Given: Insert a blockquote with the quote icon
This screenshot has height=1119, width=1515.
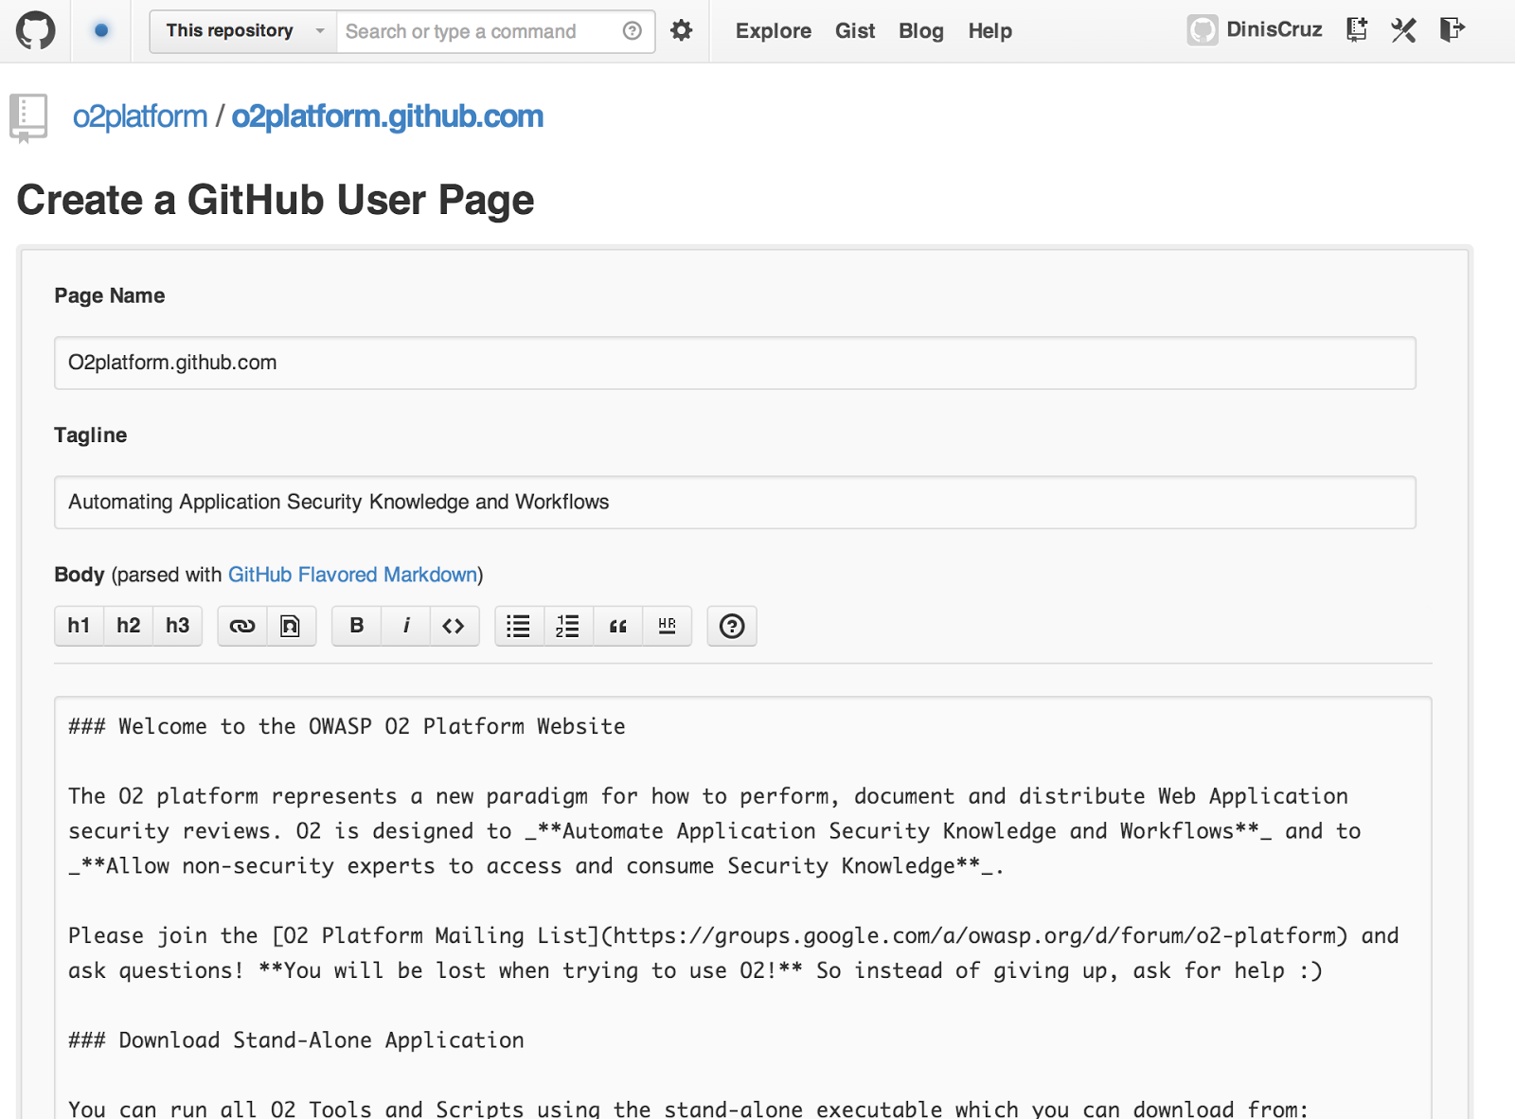Looking at the screenshot, I should 618,626.
